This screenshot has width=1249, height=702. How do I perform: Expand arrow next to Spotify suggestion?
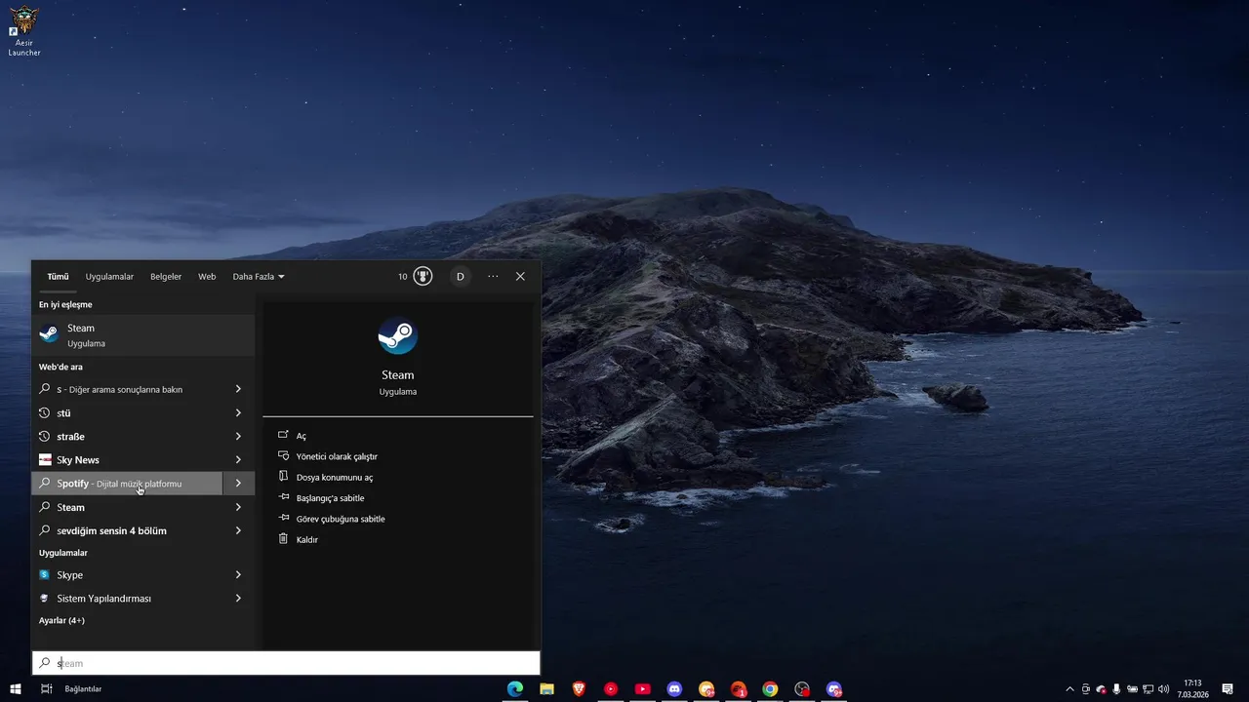point(238,483)
